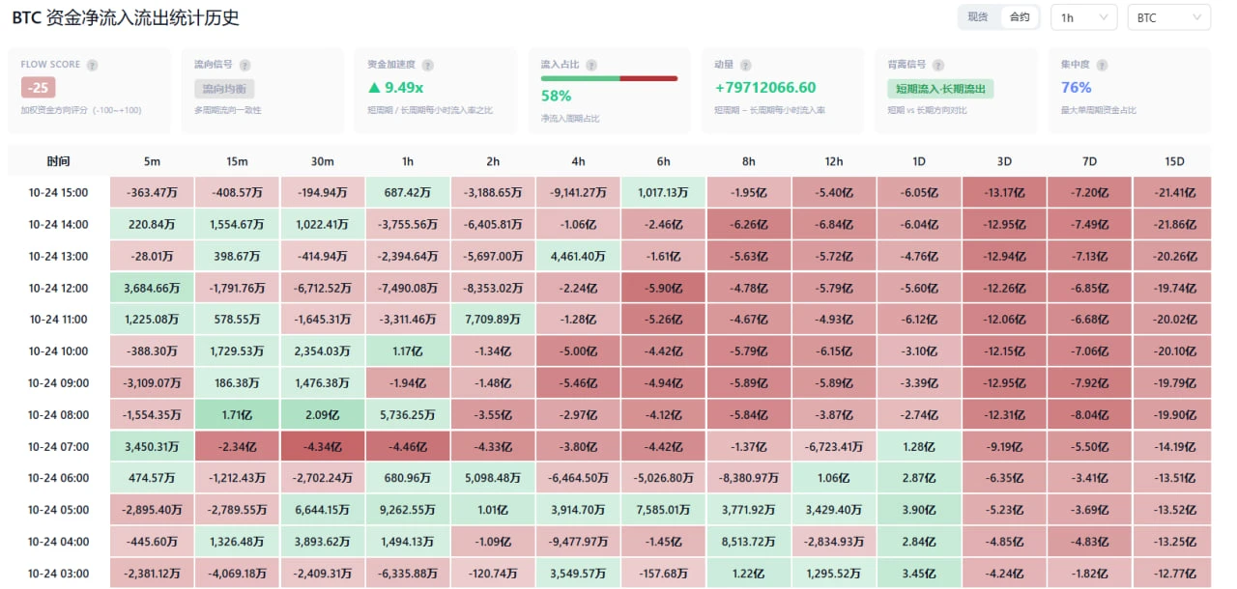Click the 时间 column header
Screen dimensions: 1237x589
(58, 161)
